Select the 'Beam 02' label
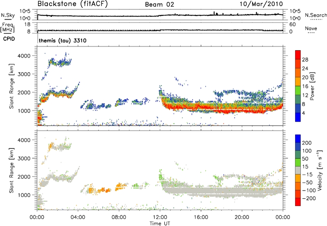327x226 pixels. tap(159, 4)
